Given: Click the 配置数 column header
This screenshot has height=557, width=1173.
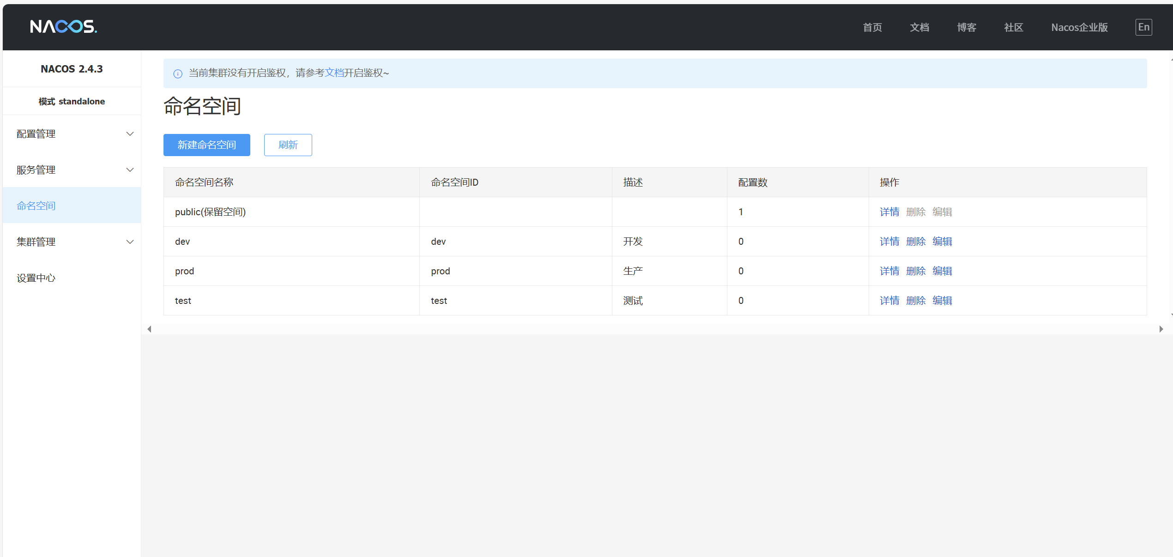Looking at the screenshot, I should [798, 182].
